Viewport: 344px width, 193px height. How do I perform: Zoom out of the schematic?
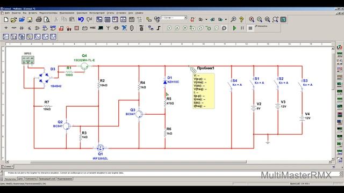pyautogui.click(x=260, y=20)
